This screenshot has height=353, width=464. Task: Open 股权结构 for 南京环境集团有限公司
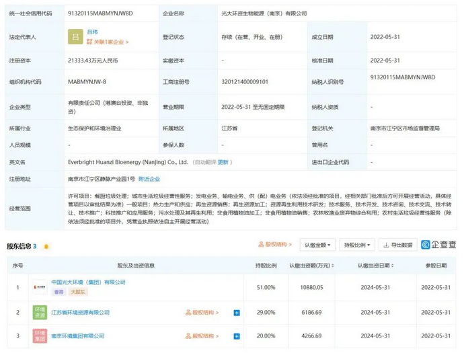coord(202,336)
